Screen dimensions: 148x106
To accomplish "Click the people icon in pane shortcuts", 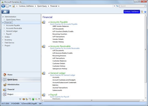I will (27, 99).
